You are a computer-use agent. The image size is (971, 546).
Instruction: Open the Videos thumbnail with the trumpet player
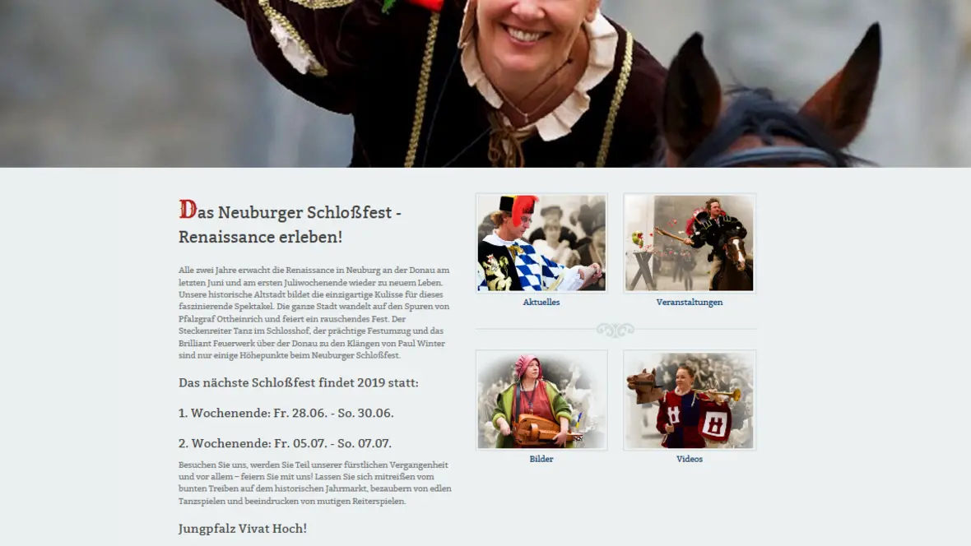click(x=690, y=400)
